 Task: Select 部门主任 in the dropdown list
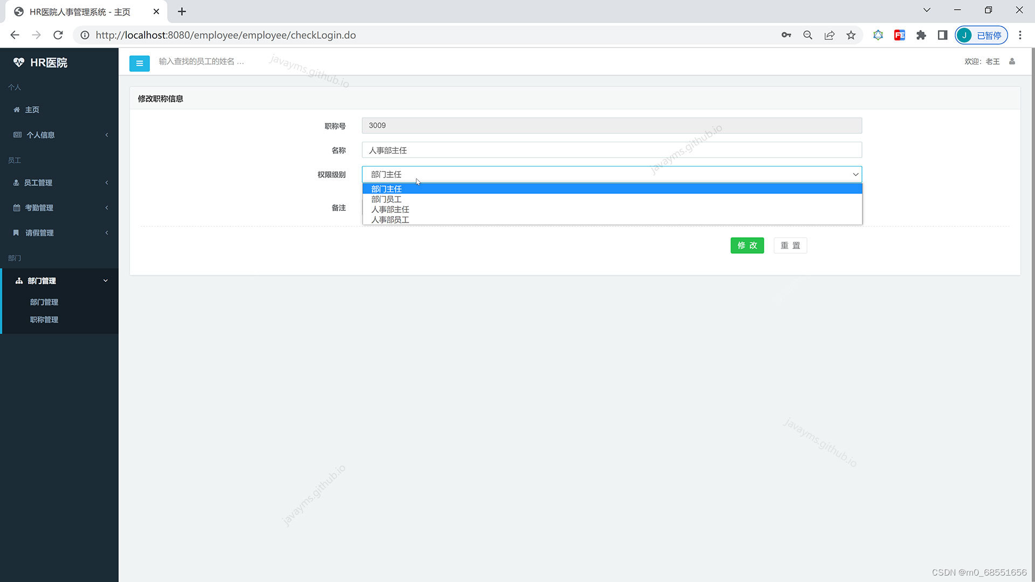(x=612, y=189)
